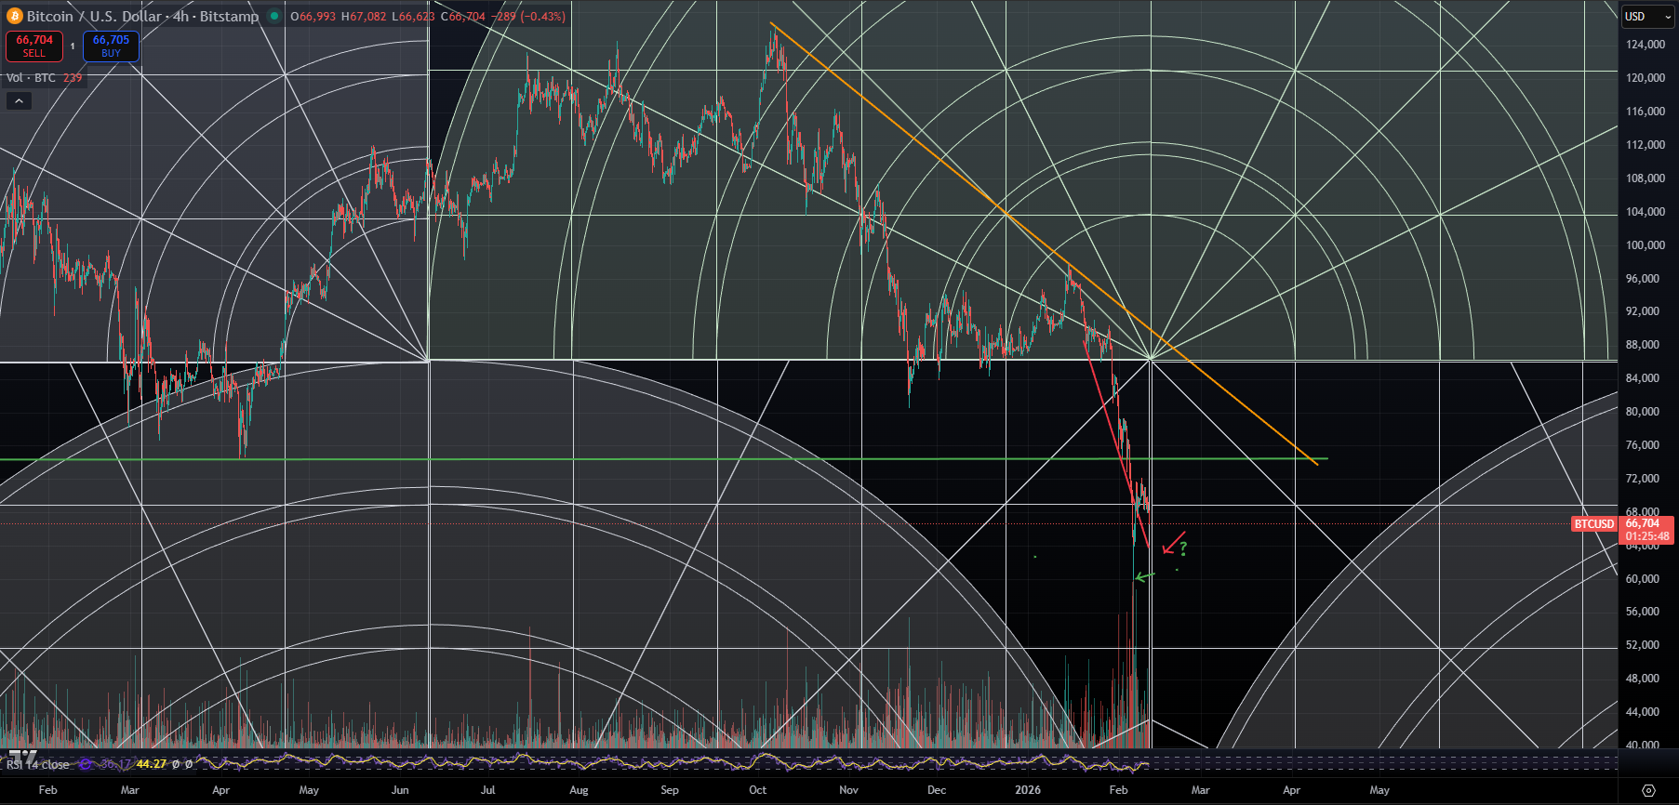This screenshot has width=1679, height=805.
Task: Click the "Oct" label on time axis
Action: coord(758,790)
